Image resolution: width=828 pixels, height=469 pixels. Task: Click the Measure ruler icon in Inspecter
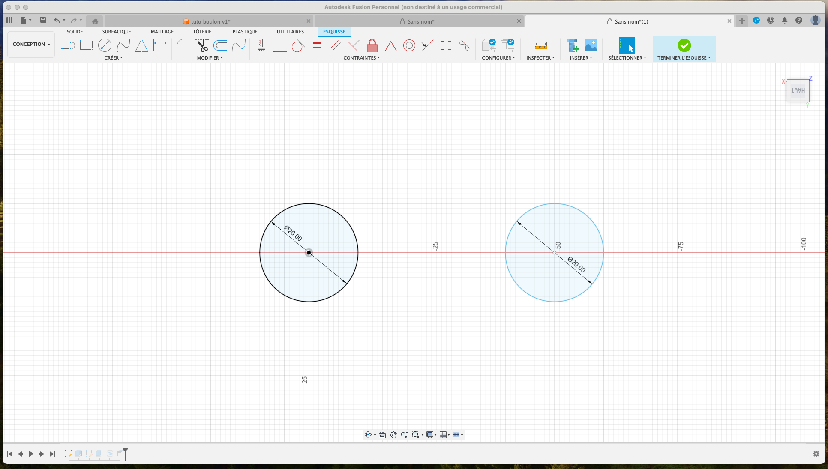click(x=541, y=45)
